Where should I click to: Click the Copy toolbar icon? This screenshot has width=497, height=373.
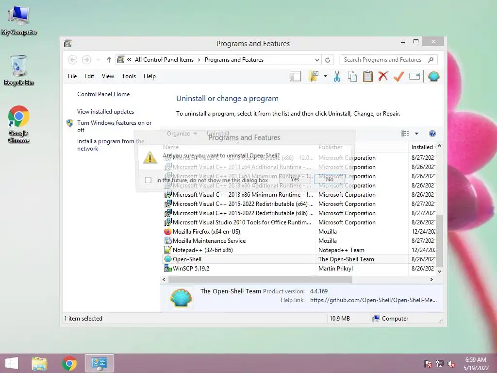click(352, 76)
